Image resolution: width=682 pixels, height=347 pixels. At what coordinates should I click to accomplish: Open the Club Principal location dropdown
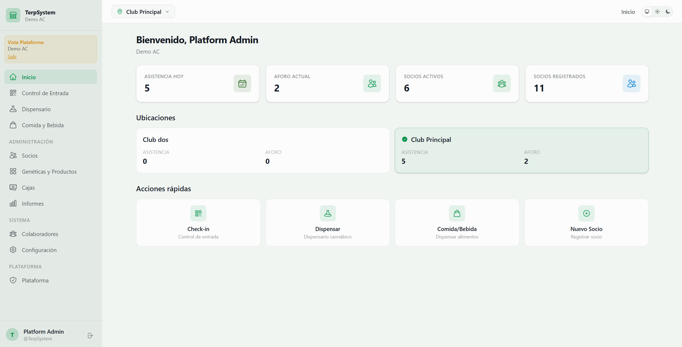(x=143, y=11)
